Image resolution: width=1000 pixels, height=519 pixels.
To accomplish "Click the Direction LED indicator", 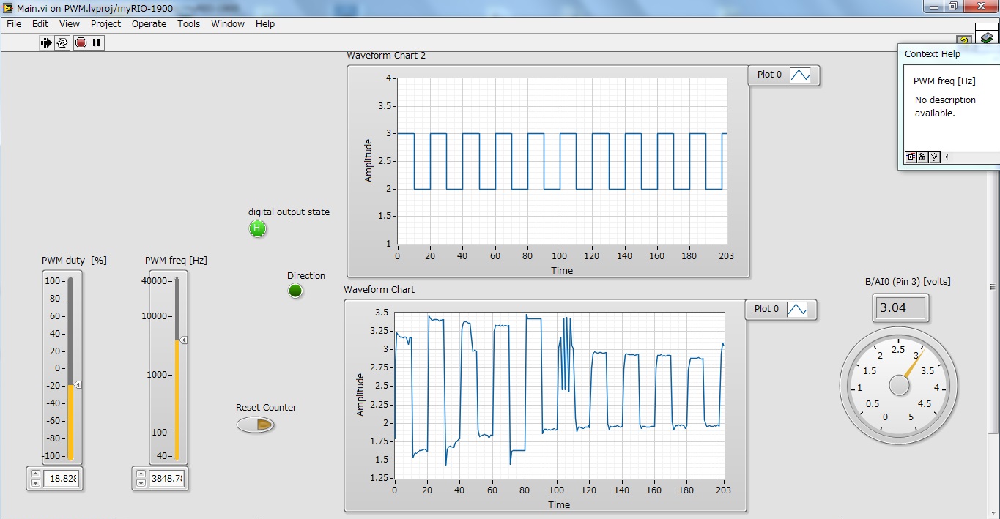I will (295, 291).
